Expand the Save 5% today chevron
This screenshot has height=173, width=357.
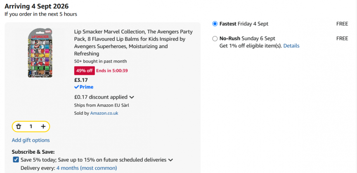pyautogui.click(x=170, y=160)
